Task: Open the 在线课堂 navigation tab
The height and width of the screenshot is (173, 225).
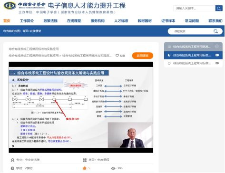Action: pos(74,21)
